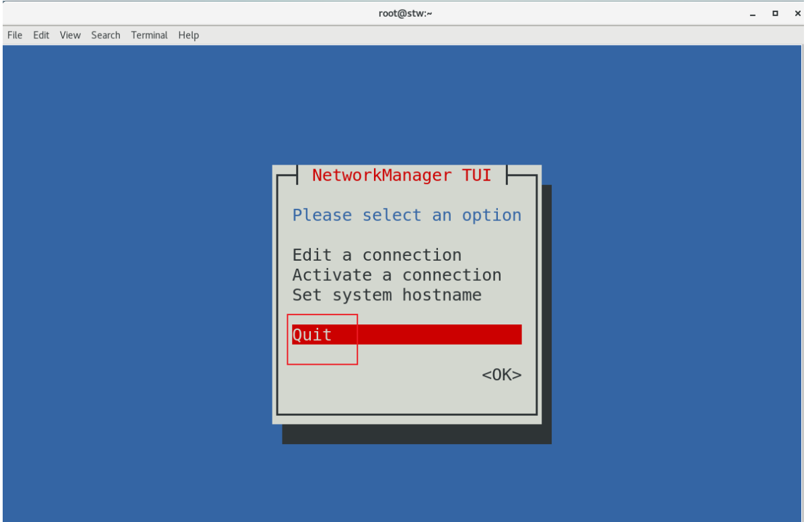Click the <OK> button
Screen dimensions: 808x522
[x=502, y=375]
